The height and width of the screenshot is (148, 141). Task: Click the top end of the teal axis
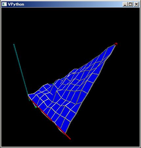click(x=14, y=45)
